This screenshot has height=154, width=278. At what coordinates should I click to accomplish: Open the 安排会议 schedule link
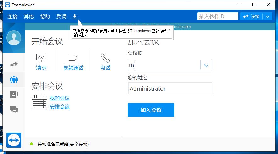[x=59, y=106]
